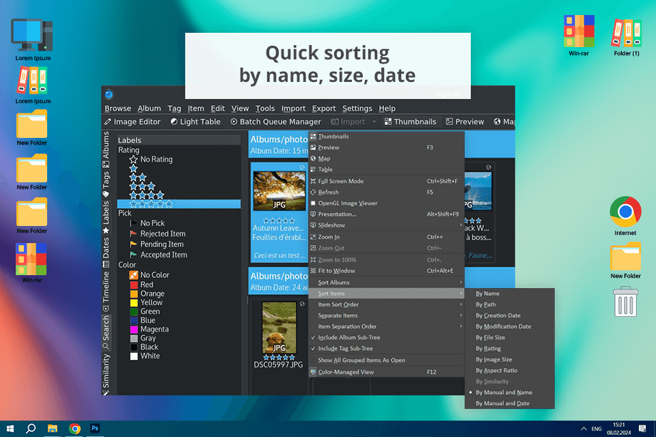The height and width of the screenshot is (437, 656).
Task: Expand the Import toolbar dropdown arrow
Action: (x=374, y=122)
